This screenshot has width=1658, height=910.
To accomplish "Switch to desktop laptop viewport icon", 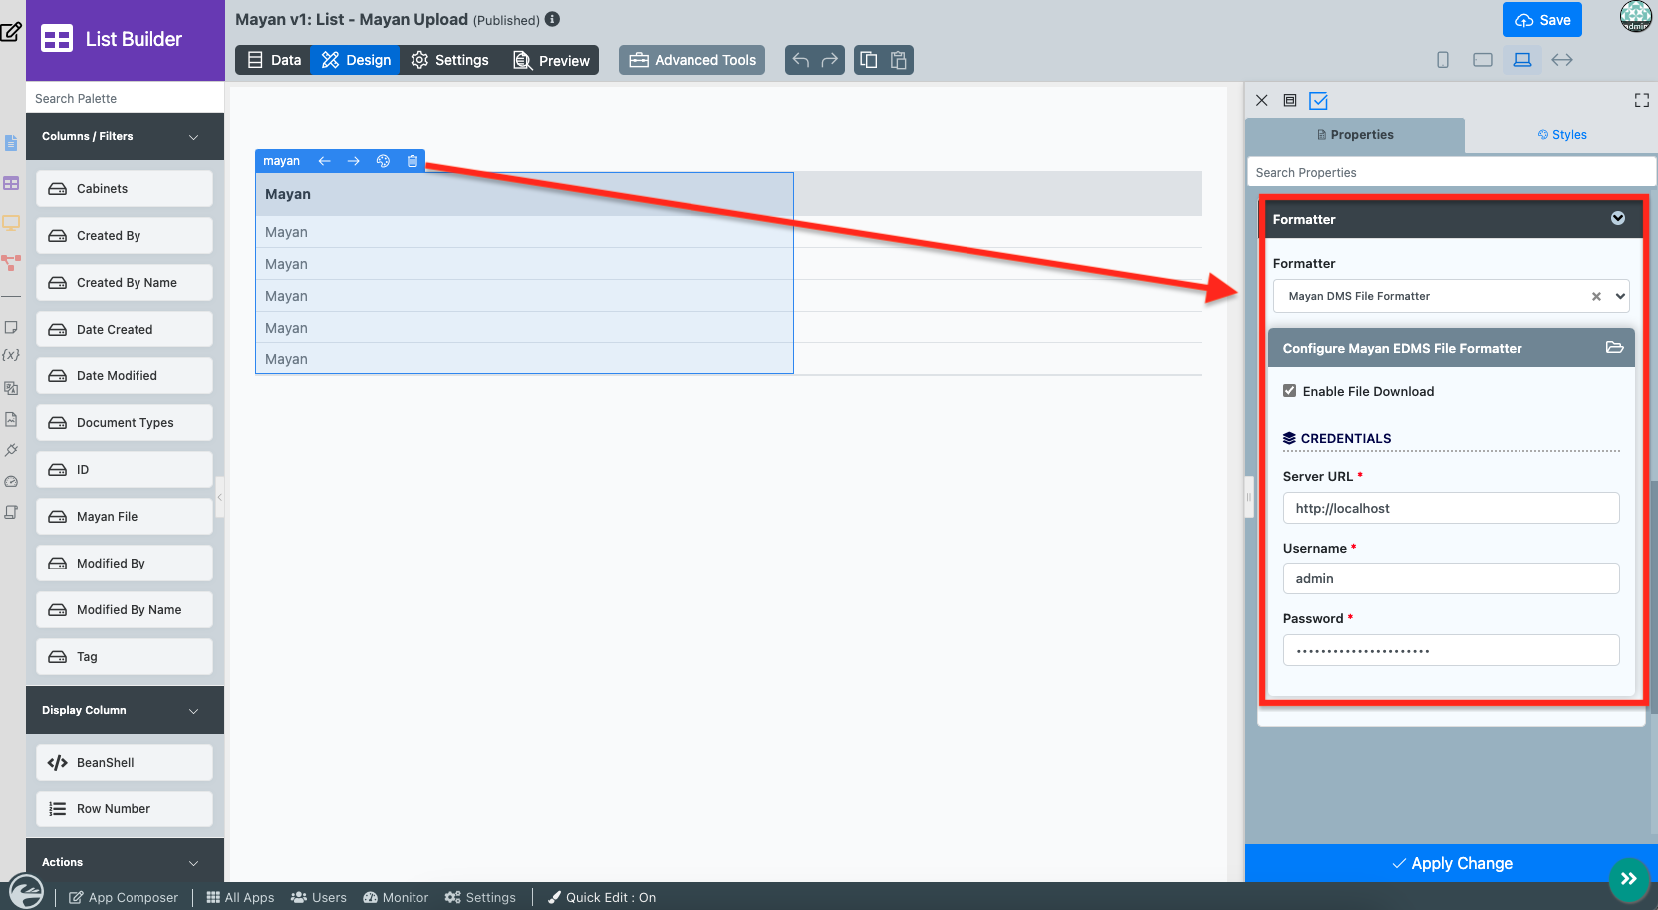I will click(x=1522, y=60).
